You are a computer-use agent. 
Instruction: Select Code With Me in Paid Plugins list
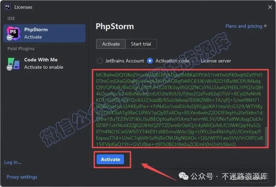pyautogui.click(x=44, y=64)
